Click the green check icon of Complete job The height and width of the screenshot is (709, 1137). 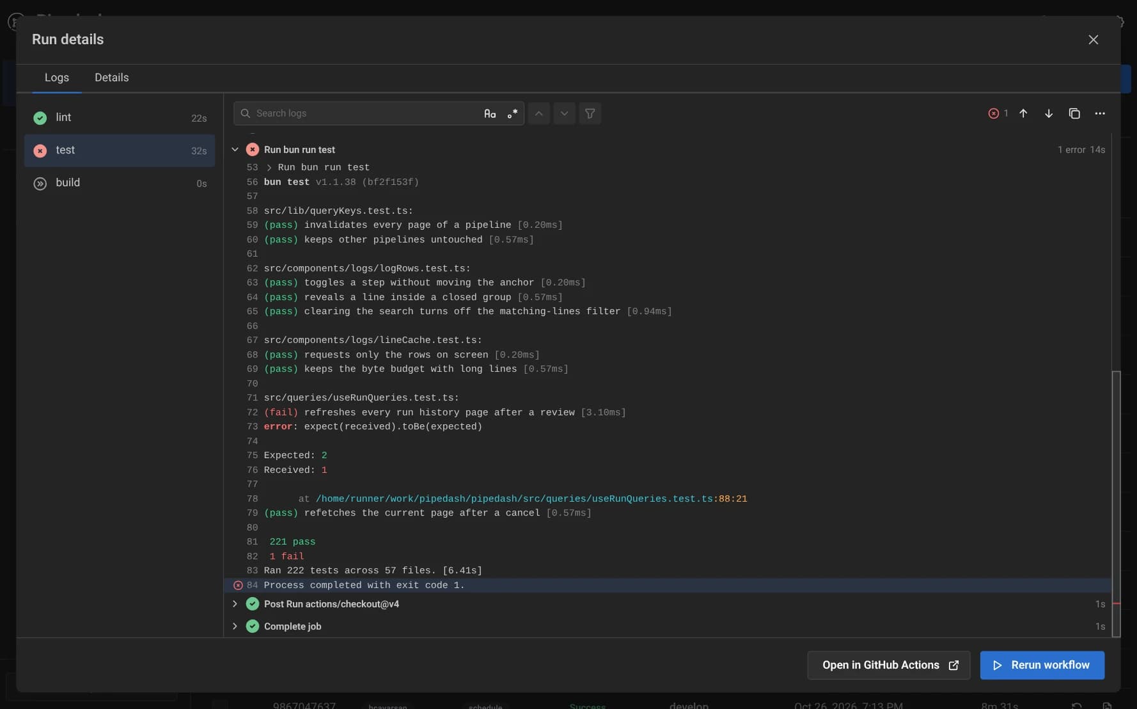point(253,626)
